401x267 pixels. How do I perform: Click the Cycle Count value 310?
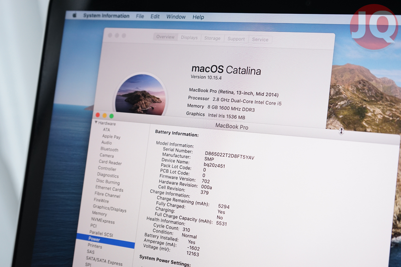click(x=186, y=230)
